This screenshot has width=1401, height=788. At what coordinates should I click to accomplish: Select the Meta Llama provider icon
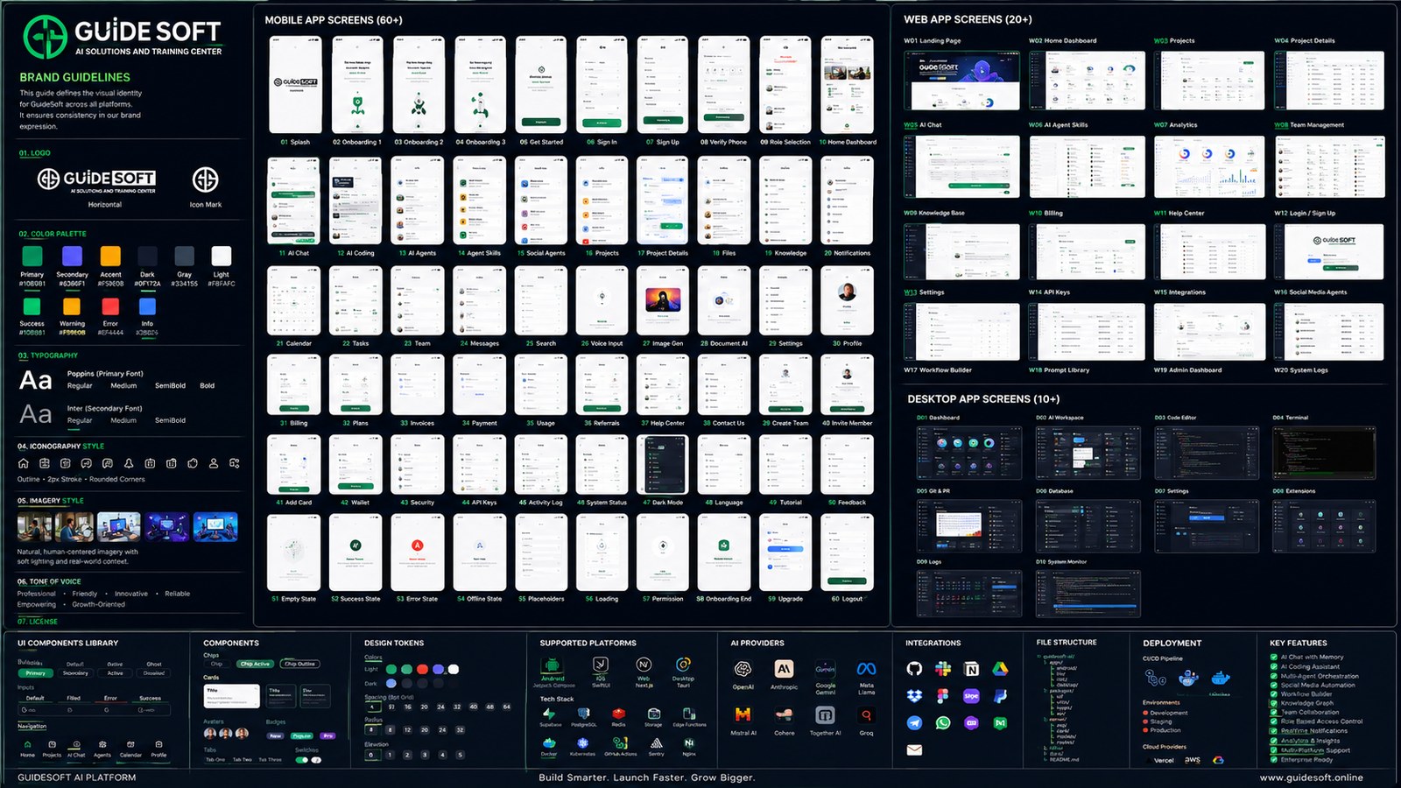pos(866,669)
